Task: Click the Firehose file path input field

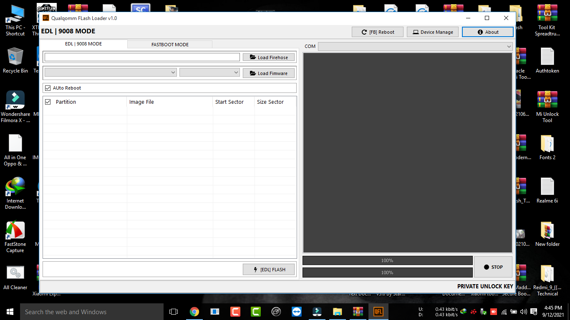Action: pos(142,57)
